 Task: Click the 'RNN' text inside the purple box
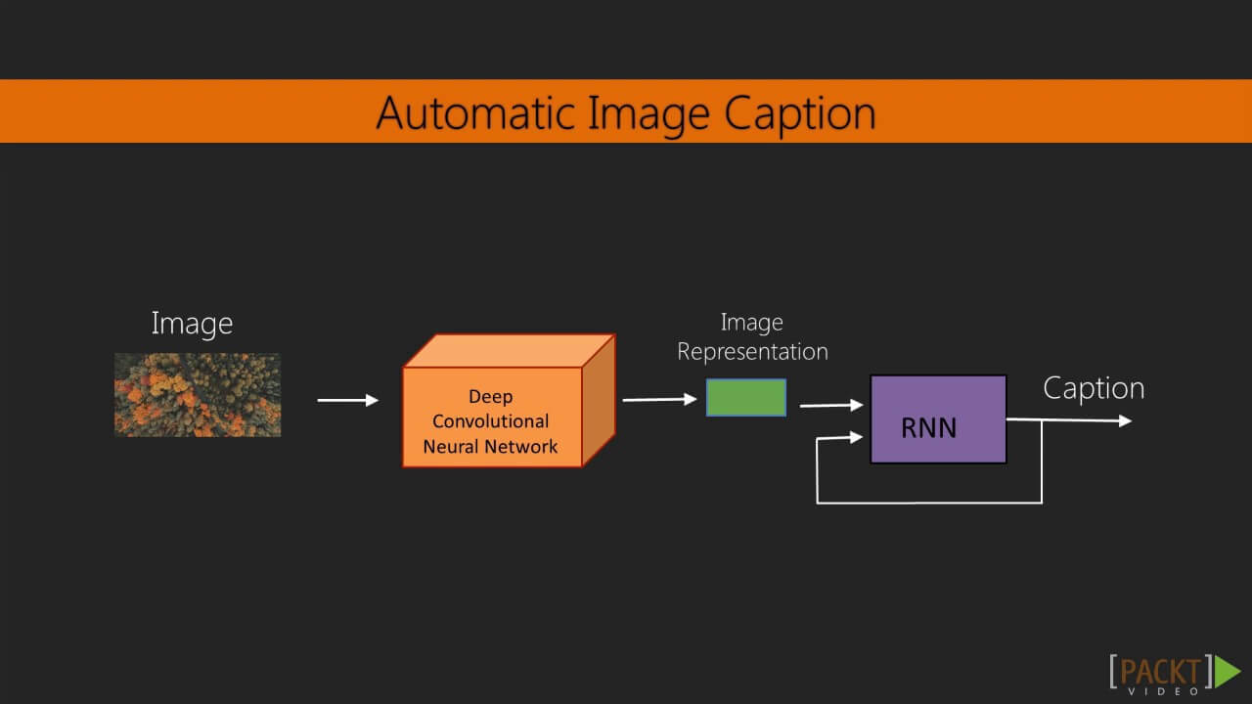(x=929, y=427)
